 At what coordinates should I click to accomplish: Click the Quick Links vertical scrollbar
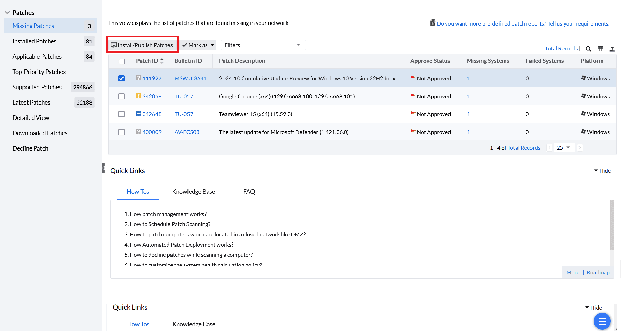(x=612, y=225)
